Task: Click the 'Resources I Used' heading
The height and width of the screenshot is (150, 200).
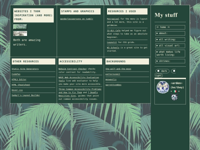Action: 127,11
